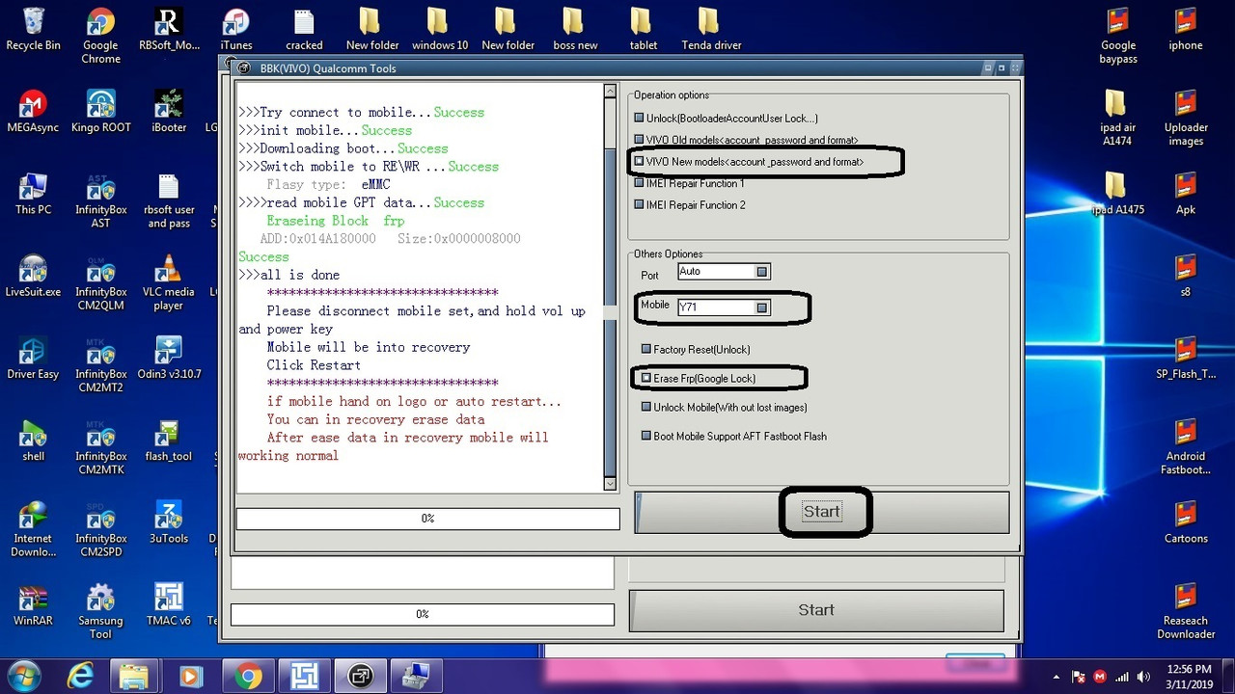Enable IMEI Repair Function 2

click(639, 204)
